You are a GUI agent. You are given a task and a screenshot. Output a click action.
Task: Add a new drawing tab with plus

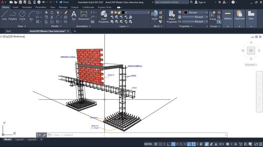pos(75,31)
